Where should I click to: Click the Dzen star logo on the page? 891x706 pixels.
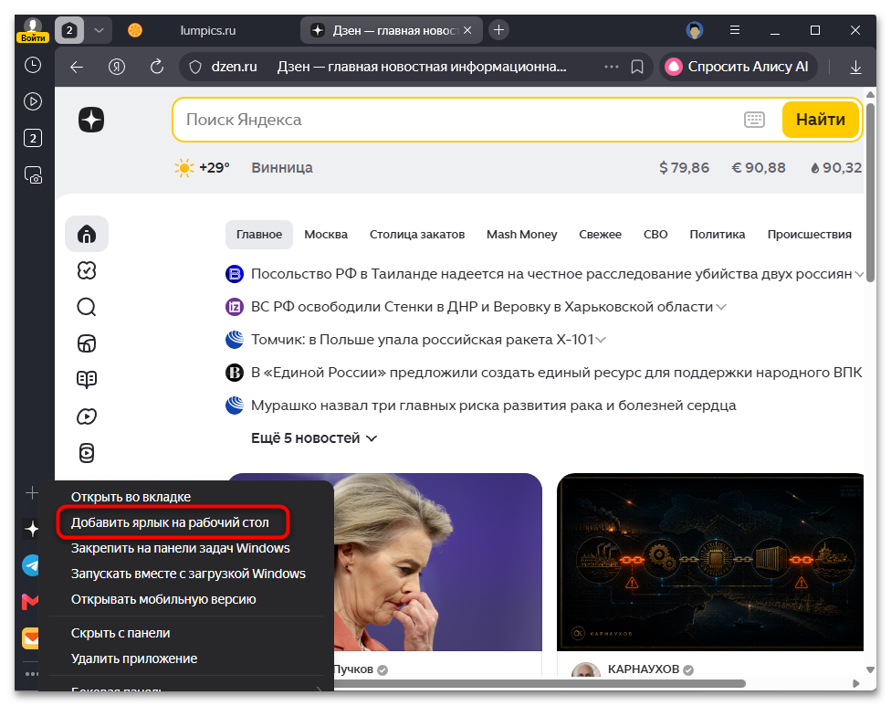(x=91, y=120)
